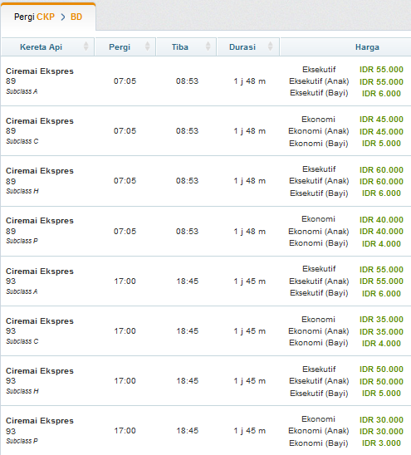The height and width of the screenshot is (455, 411).
Task: Select Ciremai Ekspres 93 Subclass P name
Action: pyautogui.click(x=40, y=421)
